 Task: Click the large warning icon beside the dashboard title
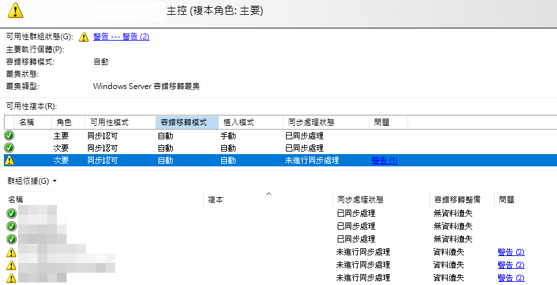14,10
